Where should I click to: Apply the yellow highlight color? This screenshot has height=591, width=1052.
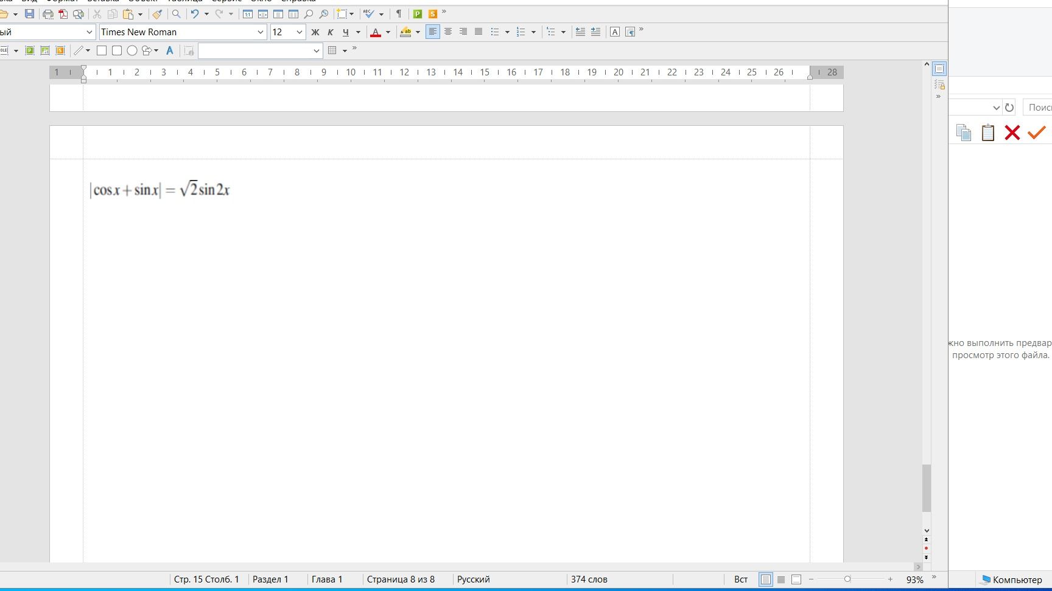[405, 32]
